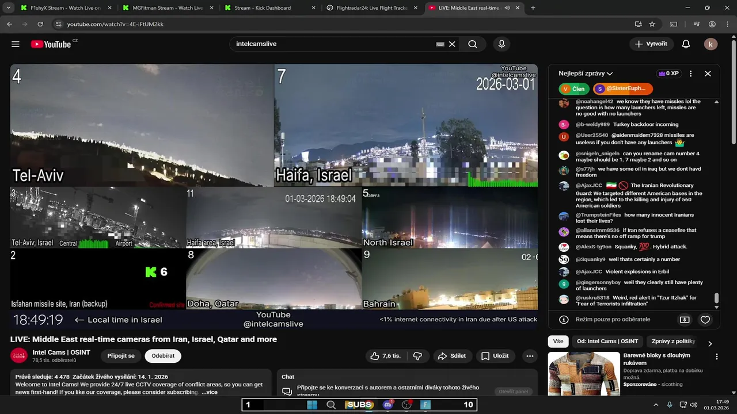This screenshot has width=737, height=414.
Task: Mute the YouTube tab audio icon
Action: pyautogui.click(x=507, y=8)
